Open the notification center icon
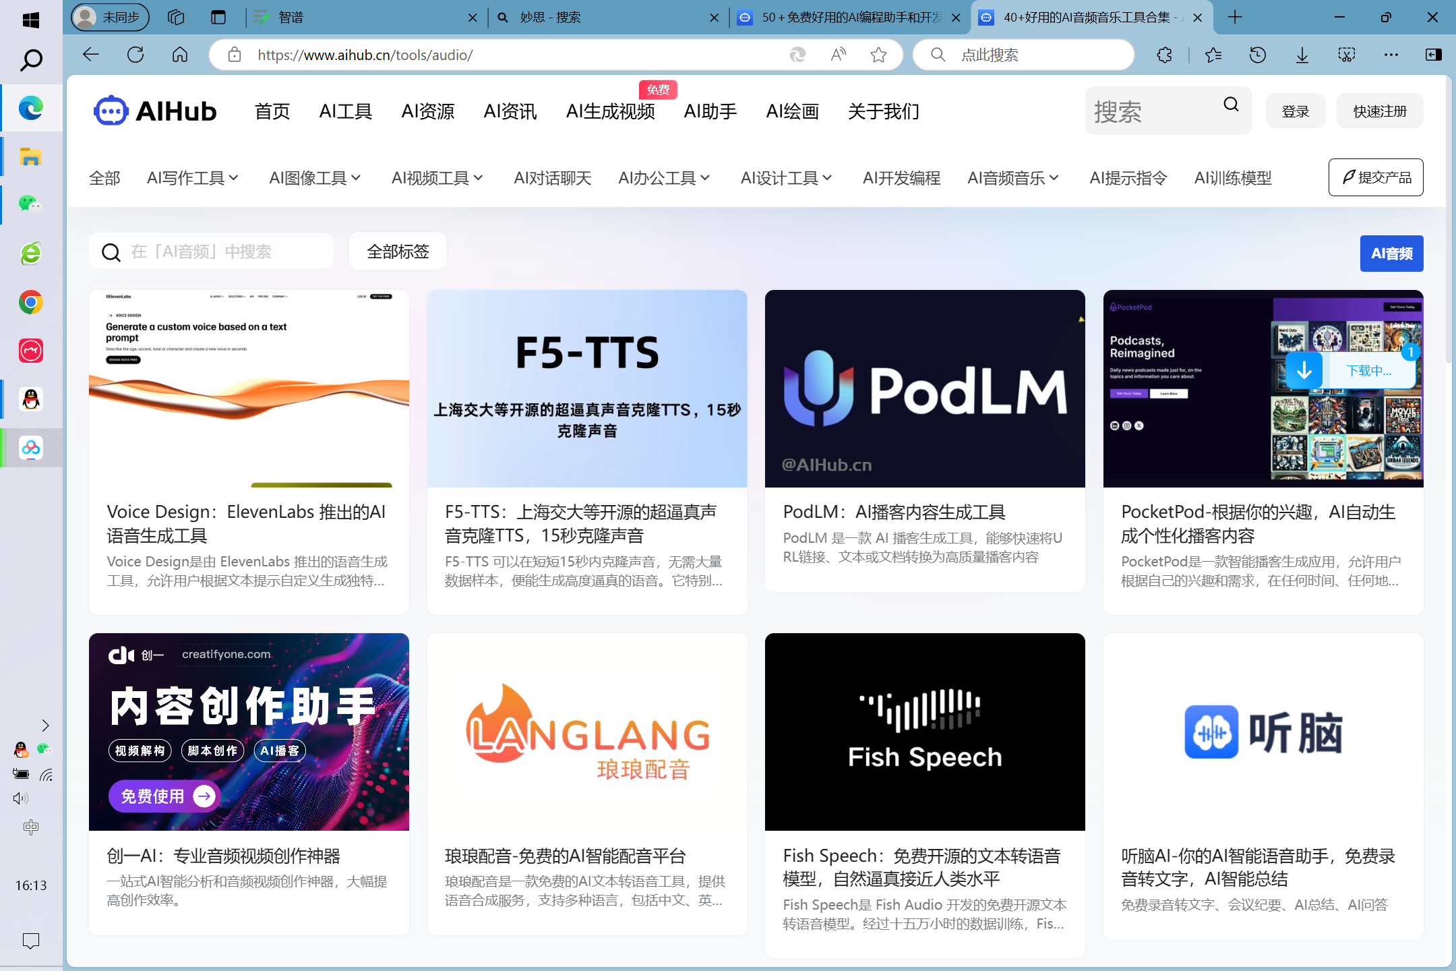Viewport: 1456px width, 971px height. click(31, 941)
